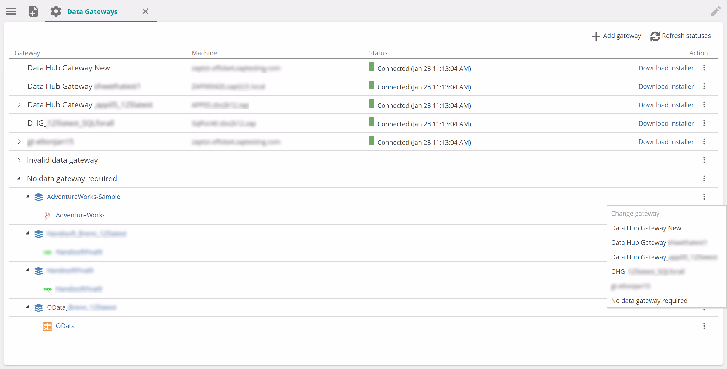The width and height of the screenshot is (727, 369).
Task: Collapse the AdventureWorks-Sample data model
Action: (x=28, y=196)
